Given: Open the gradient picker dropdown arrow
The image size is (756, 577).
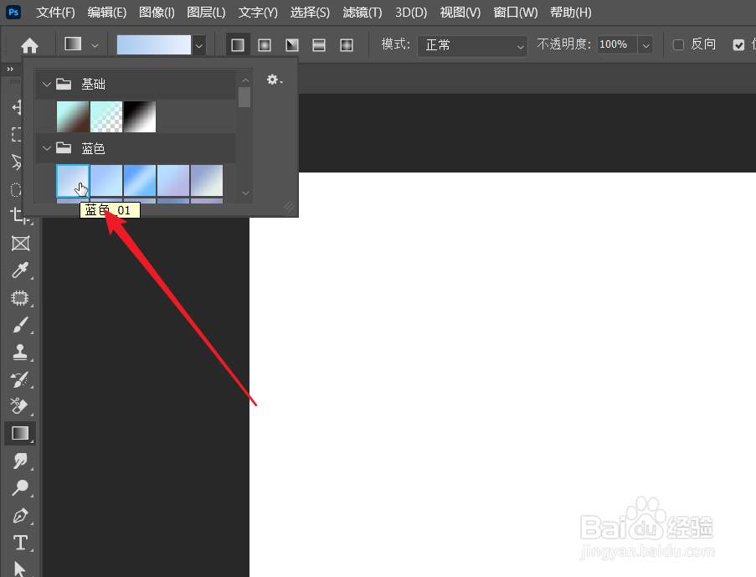Looking at the screenshot, I should [x=198, y=45].
